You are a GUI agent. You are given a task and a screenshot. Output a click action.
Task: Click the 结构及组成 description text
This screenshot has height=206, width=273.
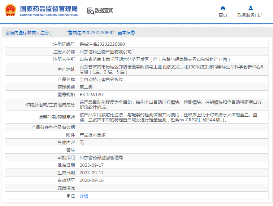pyautogui.click(x=170, y=104)
